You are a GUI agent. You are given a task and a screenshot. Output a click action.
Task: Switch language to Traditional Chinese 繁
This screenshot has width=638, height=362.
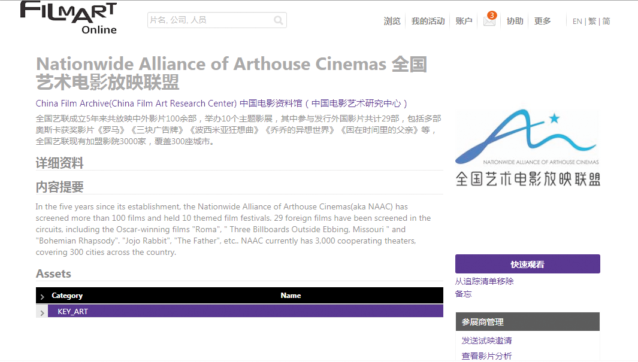[592, 22]
